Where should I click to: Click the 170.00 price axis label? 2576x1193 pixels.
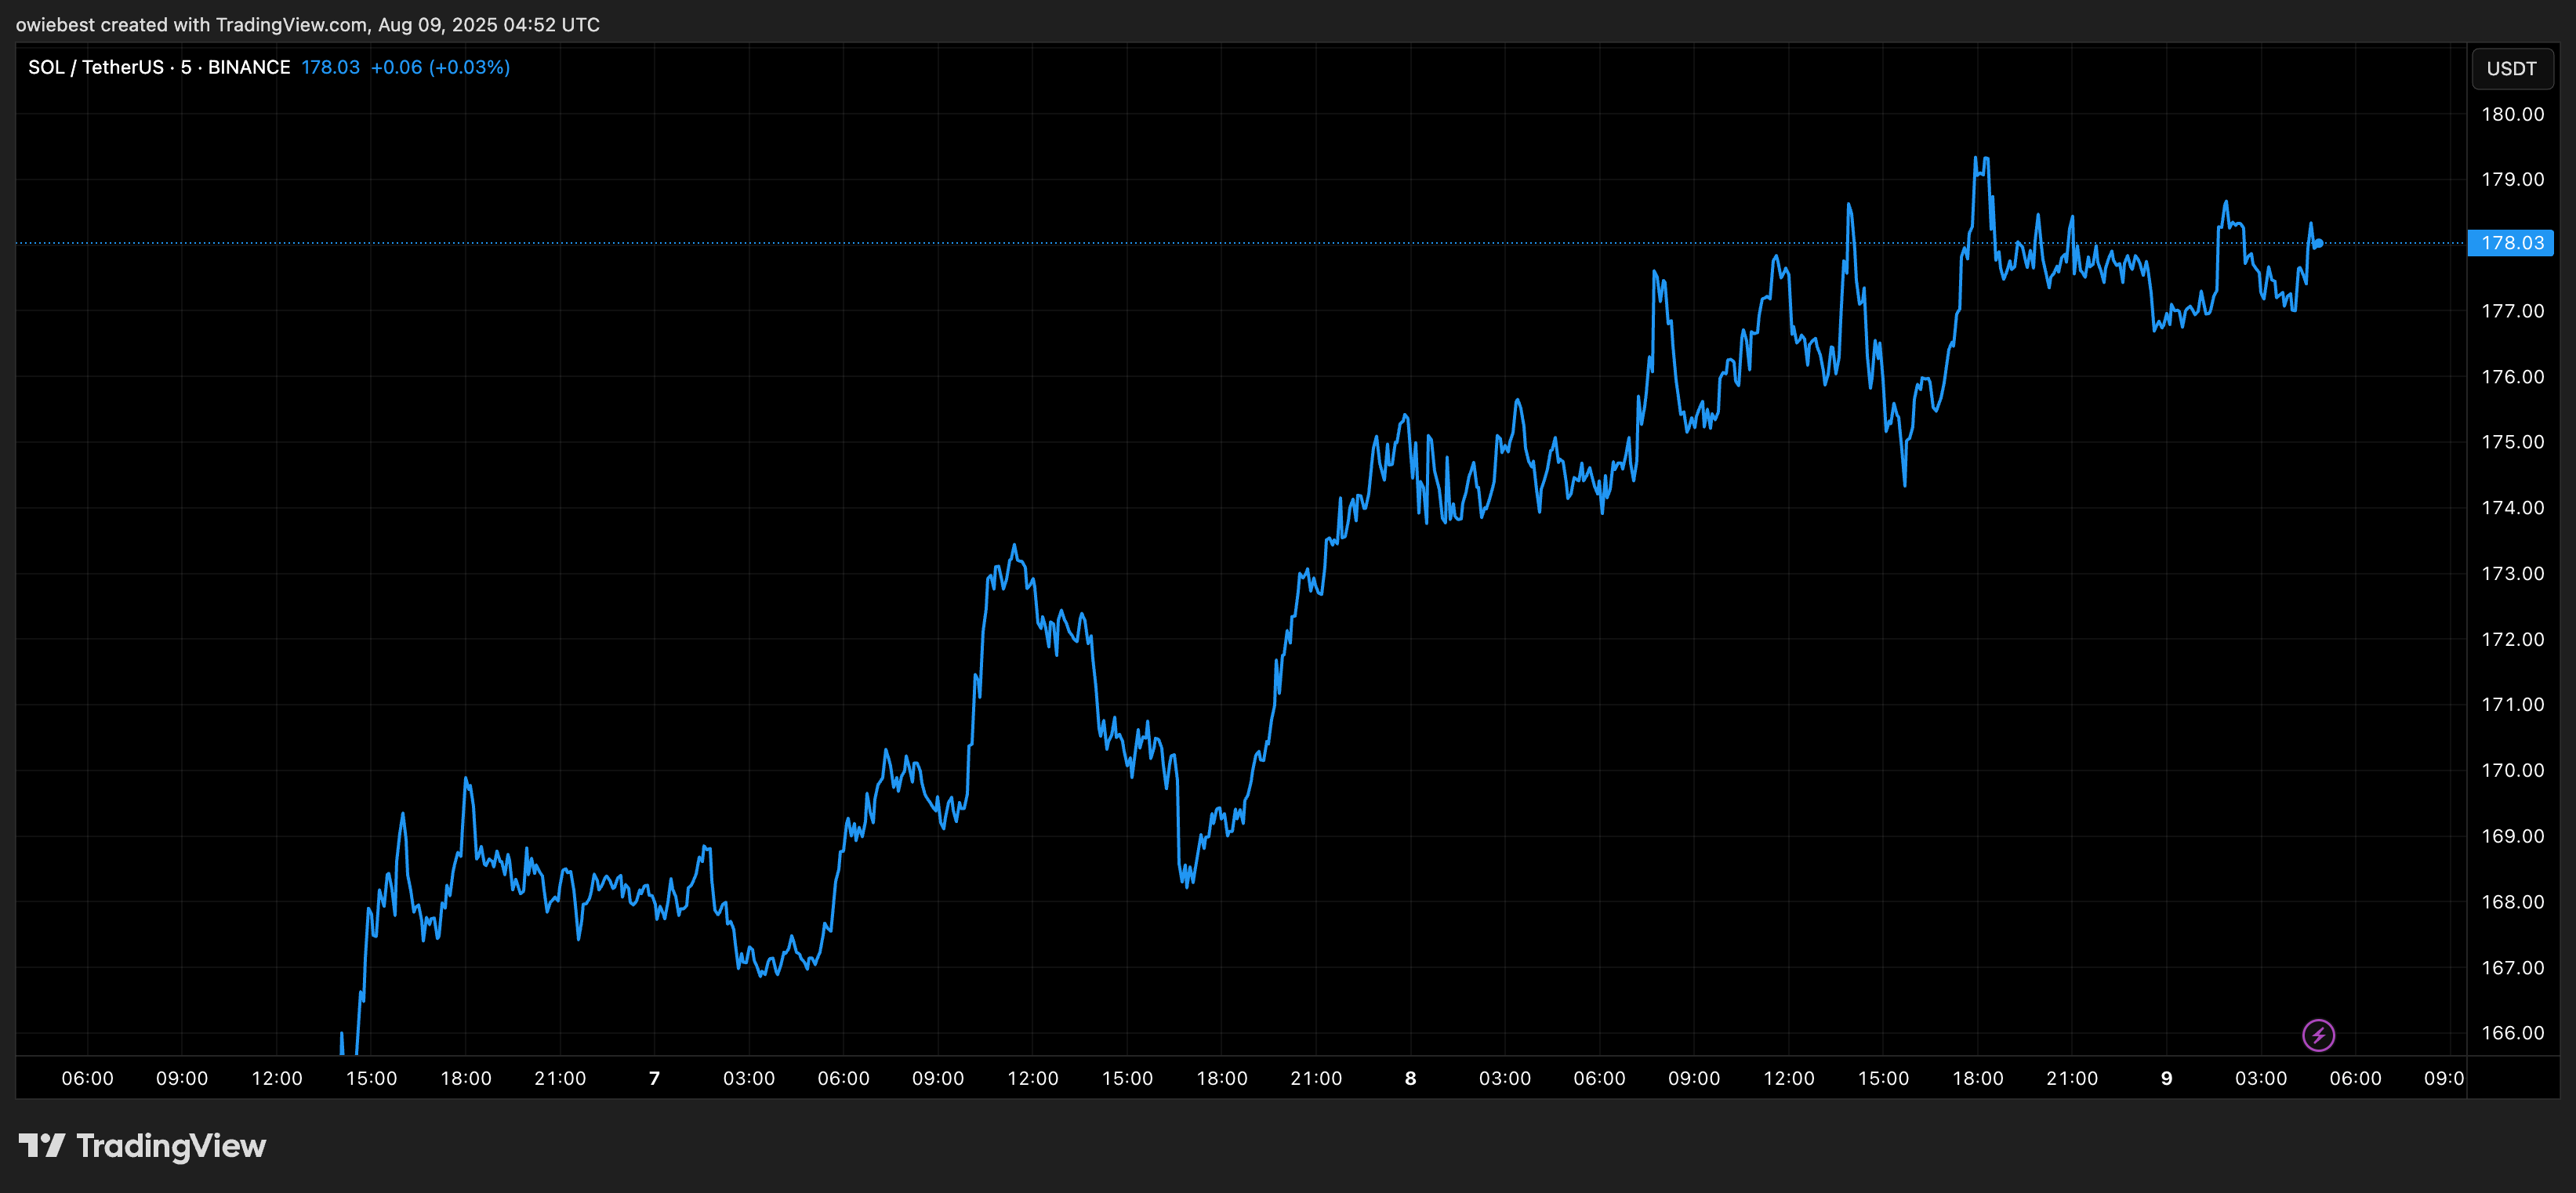tap(2512, 770)
